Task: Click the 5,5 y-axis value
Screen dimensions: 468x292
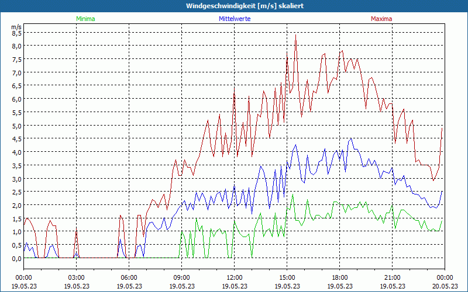Action: pos(17,112)
